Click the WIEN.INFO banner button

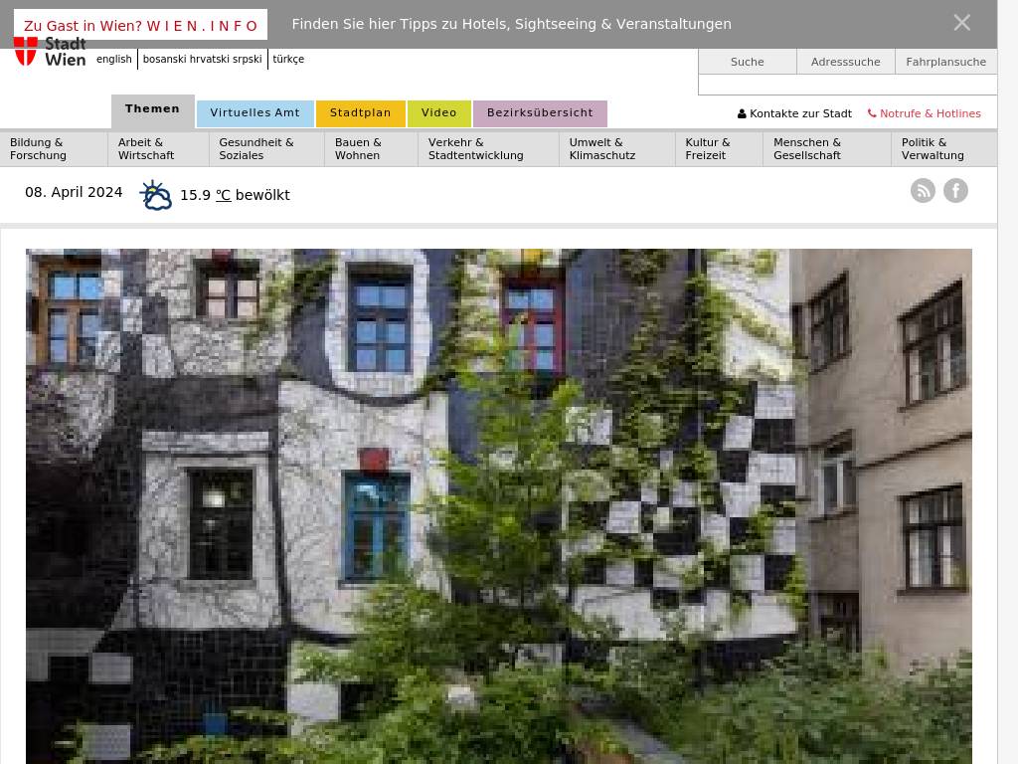(x=140, y=25)
